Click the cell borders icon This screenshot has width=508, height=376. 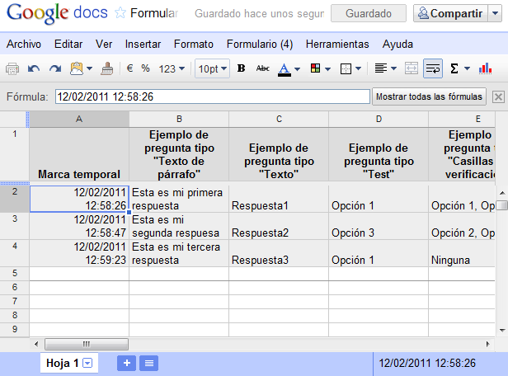click(346, 68)
